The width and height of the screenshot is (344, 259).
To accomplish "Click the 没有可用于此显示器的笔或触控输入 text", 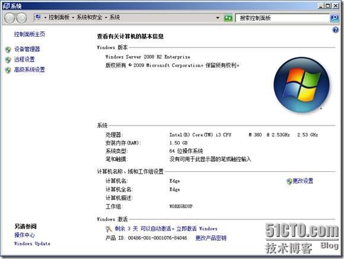I will pyautogui.click(x=210, y=159).
